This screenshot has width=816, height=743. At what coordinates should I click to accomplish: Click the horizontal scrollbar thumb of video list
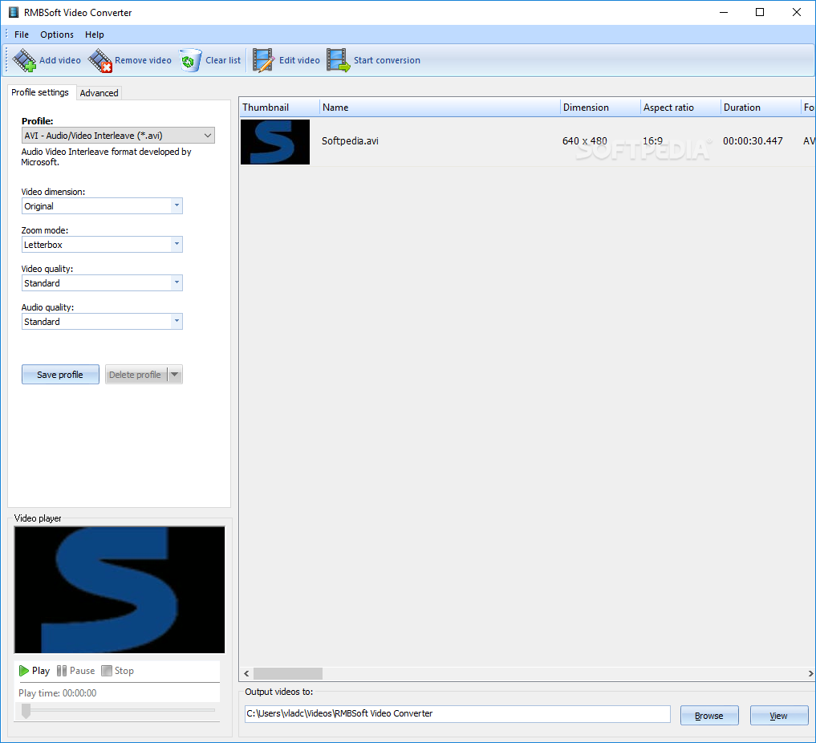(288, 673)
